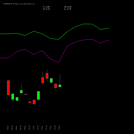Select the date label starting with 09
The height and width of the screenshot is (134, 134).
[x=25, y=128]
